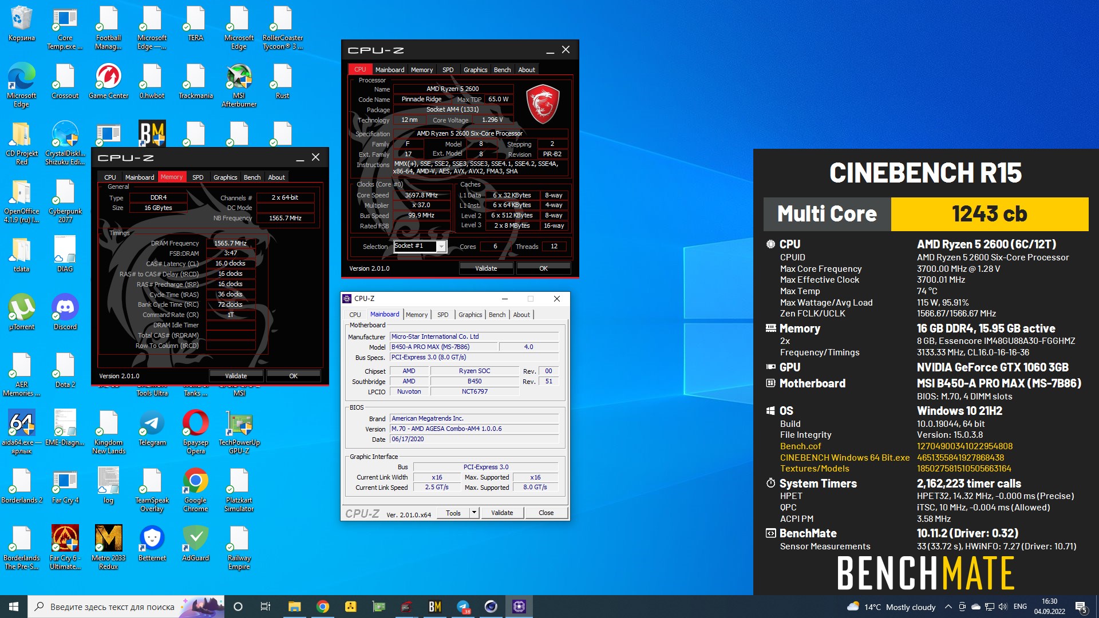1099x618 pixels.
Task: Open the notification center icon
Action: [1081, 607]
